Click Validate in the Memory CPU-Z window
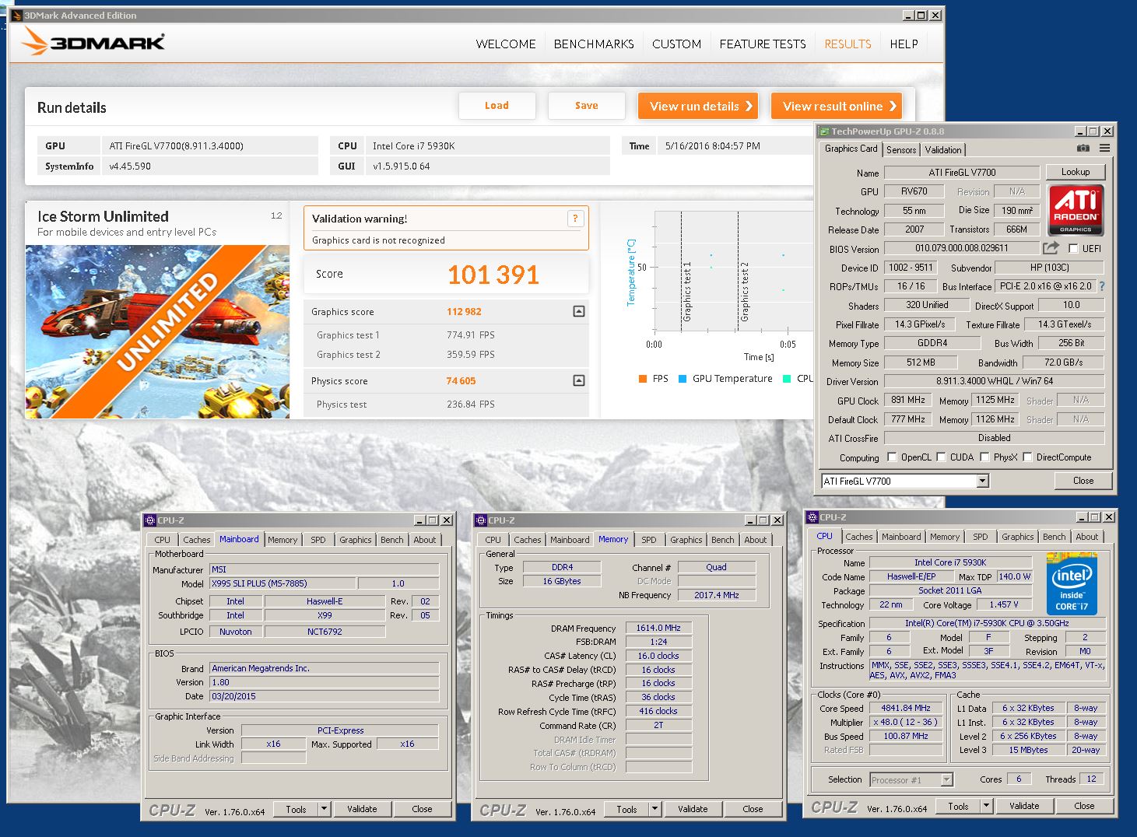This screenshot has height=837, width=1137. pos(693,809)
